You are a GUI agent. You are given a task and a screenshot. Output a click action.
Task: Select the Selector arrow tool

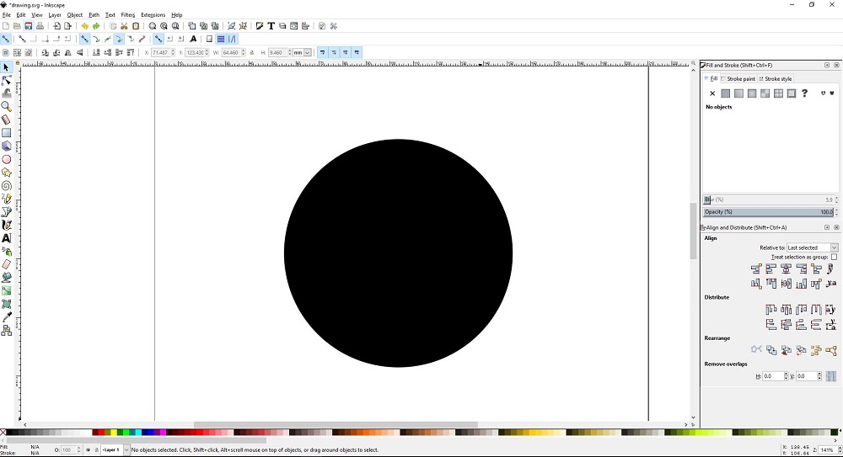click(7, 67)
